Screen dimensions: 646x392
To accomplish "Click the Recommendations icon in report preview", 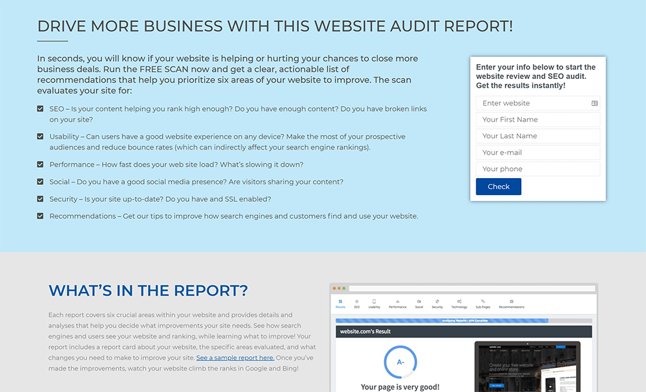I will coord(511,302).
